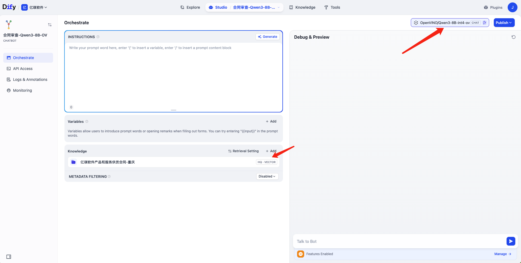Open model parameter sliders icon
Viewport: 521px width, 263px height.
(x=485, y=23)
